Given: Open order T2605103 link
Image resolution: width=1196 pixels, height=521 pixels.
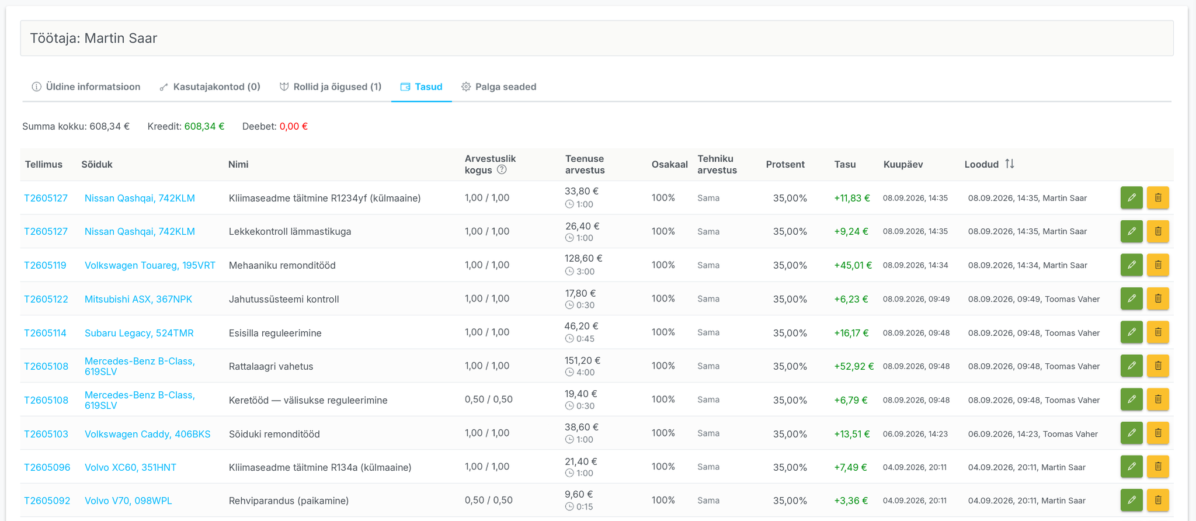Looking at the screenshot, I should click(46, 434).
